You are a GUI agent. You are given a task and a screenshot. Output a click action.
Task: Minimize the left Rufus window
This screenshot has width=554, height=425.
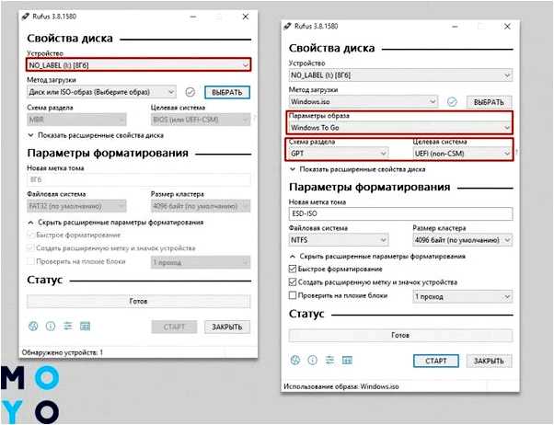click(193, 17)
